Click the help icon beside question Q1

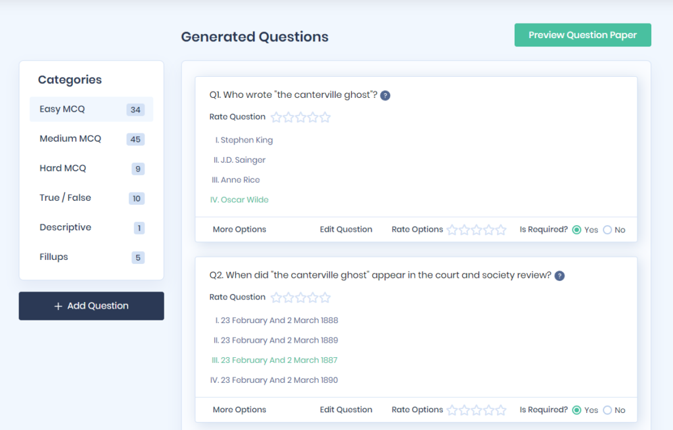pyautogui.click(x=385, y=95)
